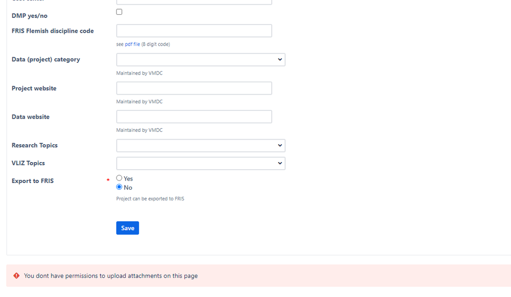Click into the Project website text box
The width and height of the screenshot is (511, 297).
pyautogui.click(x=194, y=88)
